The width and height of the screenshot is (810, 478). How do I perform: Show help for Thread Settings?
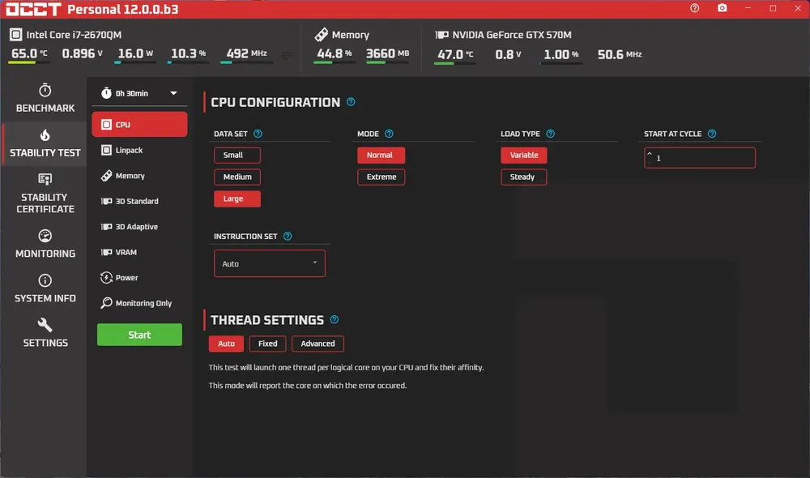335,319
